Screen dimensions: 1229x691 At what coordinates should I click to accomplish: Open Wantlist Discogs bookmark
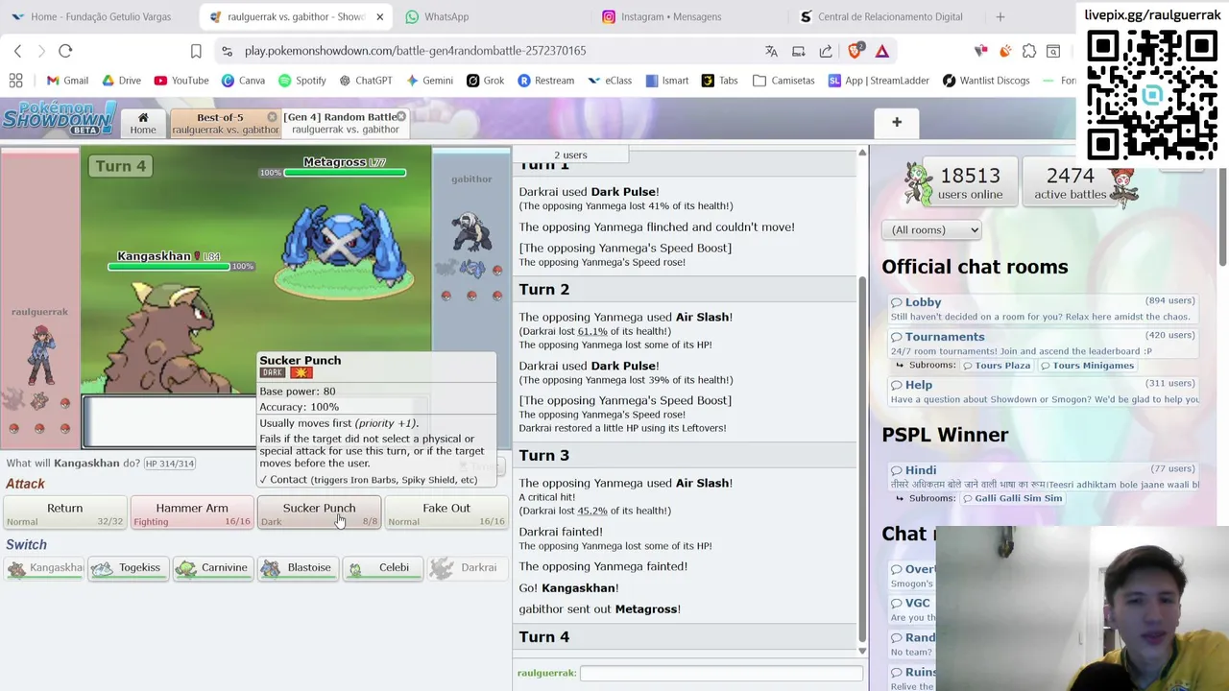click(x=986, y=81)
